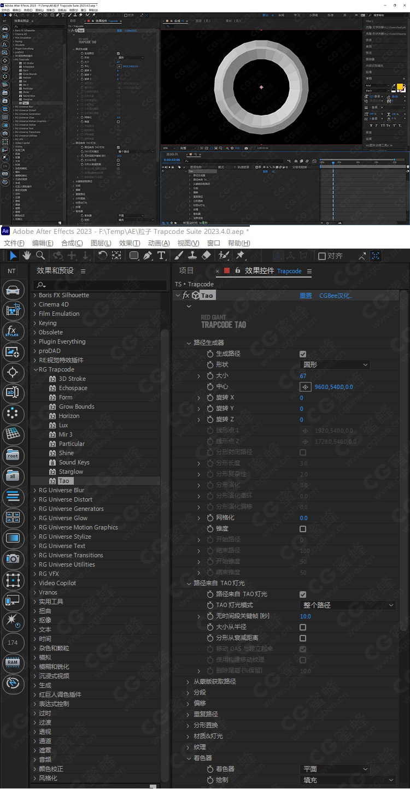
Task: Select the Roto Brush tool
Action: click(x=224, y=256)
